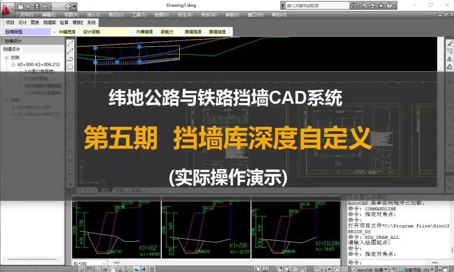Open the 挡墙库 menu
The height and width of the screenshot is (272, 454).
click(x=50, y=23)
